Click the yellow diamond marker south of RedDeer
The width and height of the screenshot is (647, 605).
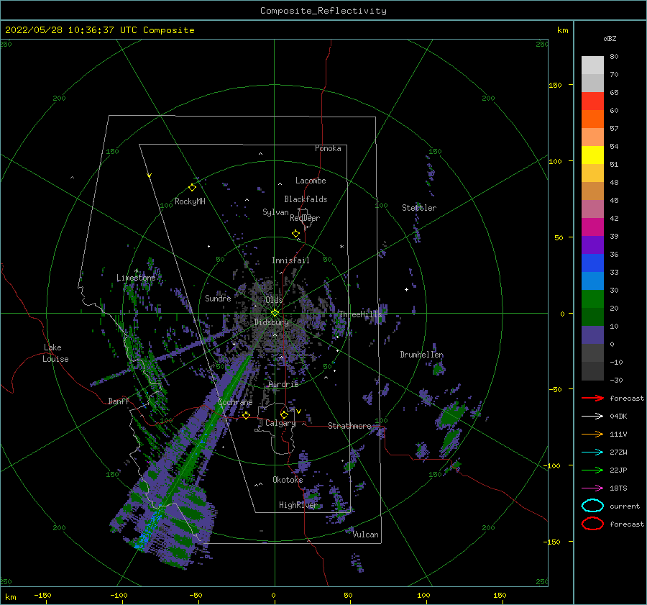coord(296,234)
